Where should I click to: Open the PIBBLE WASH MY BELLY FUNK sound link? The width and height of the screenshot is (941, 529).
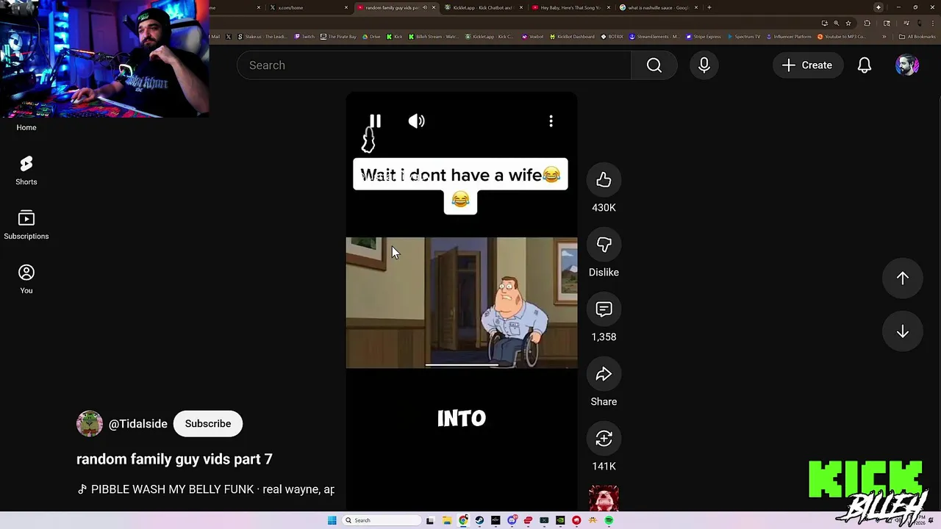206,489
